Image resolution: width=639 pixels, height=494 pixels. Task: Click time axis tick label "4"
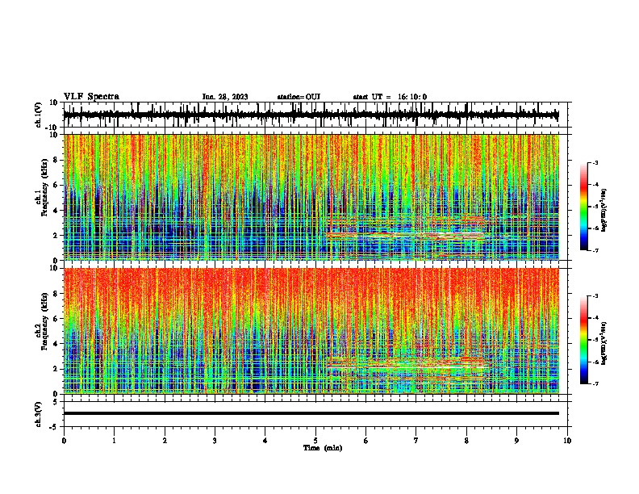pos(265,441)
